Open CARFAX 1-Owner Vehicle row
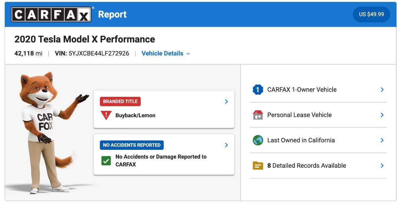 pos(318,90)
